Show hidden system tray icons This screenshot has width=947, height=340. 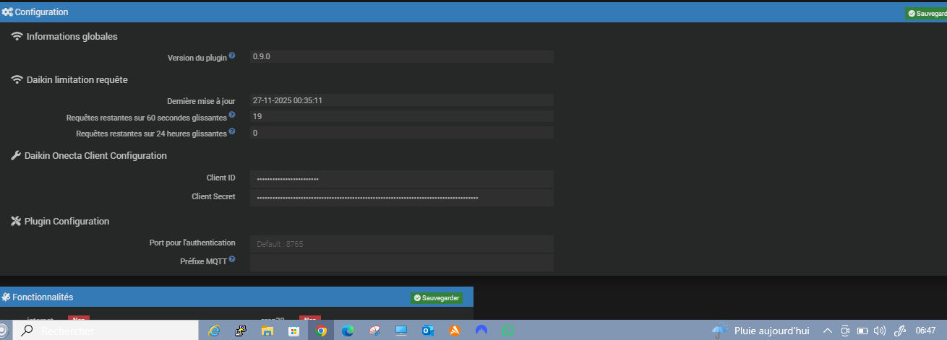click(x=828, y=331)
